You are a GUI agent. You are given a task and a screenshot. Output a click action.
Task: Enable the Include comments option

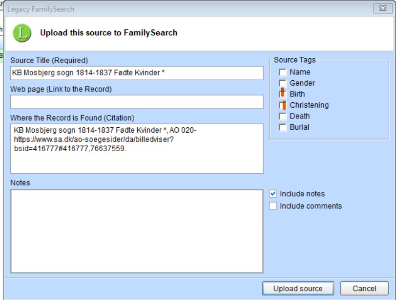[x=273, y=206]
